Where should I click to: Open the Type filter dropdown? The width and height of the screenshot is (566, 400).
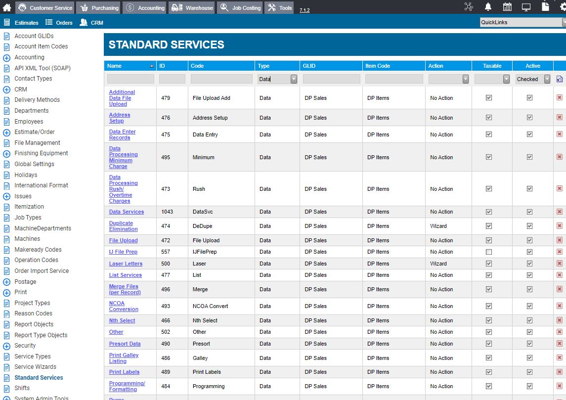(294, 79)
